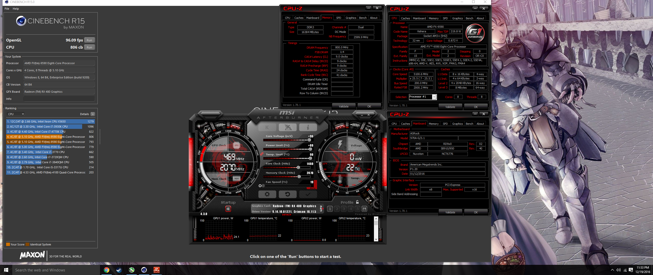Toggle power and temp limit link icon
653x275 pixels.
262,154
